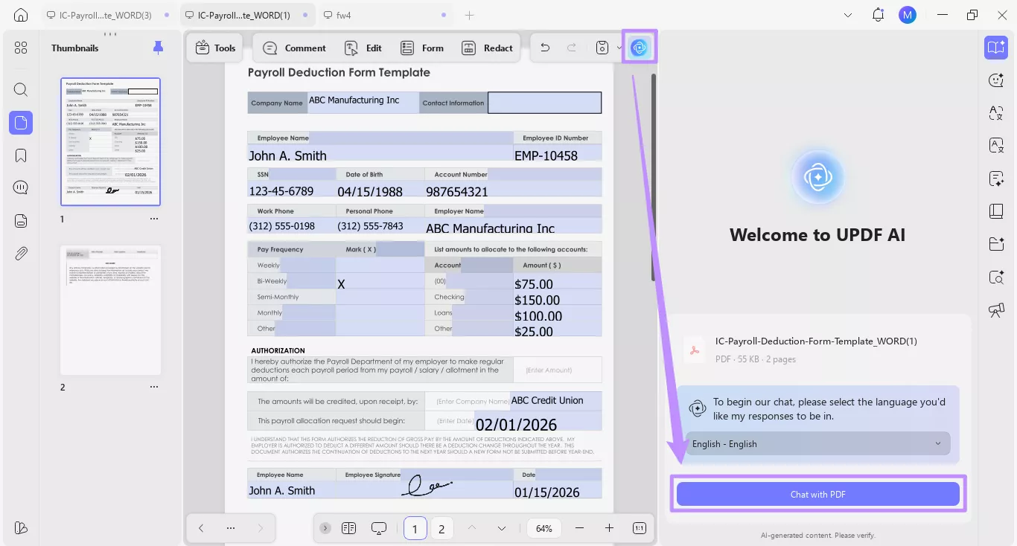Viewport: 1017px width, 546px height.
Task: Open the AI smiley assistant icon on right sidebar
Action: point(996,80)
